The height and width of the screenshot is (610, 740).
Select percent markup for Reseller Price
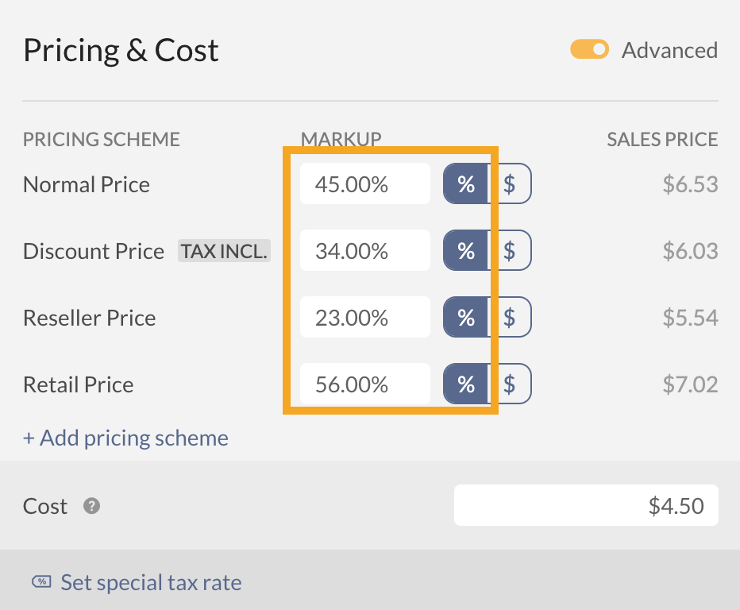pos(465,318)
